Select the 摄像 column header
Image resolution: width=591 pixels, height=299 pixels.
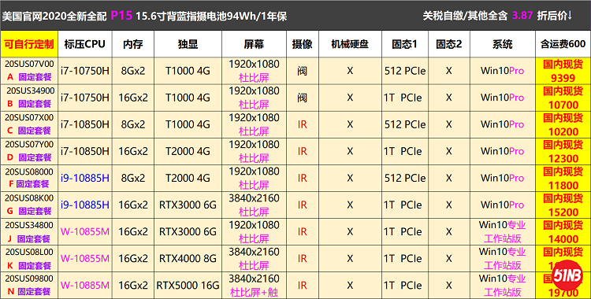[x=303, y=44]
